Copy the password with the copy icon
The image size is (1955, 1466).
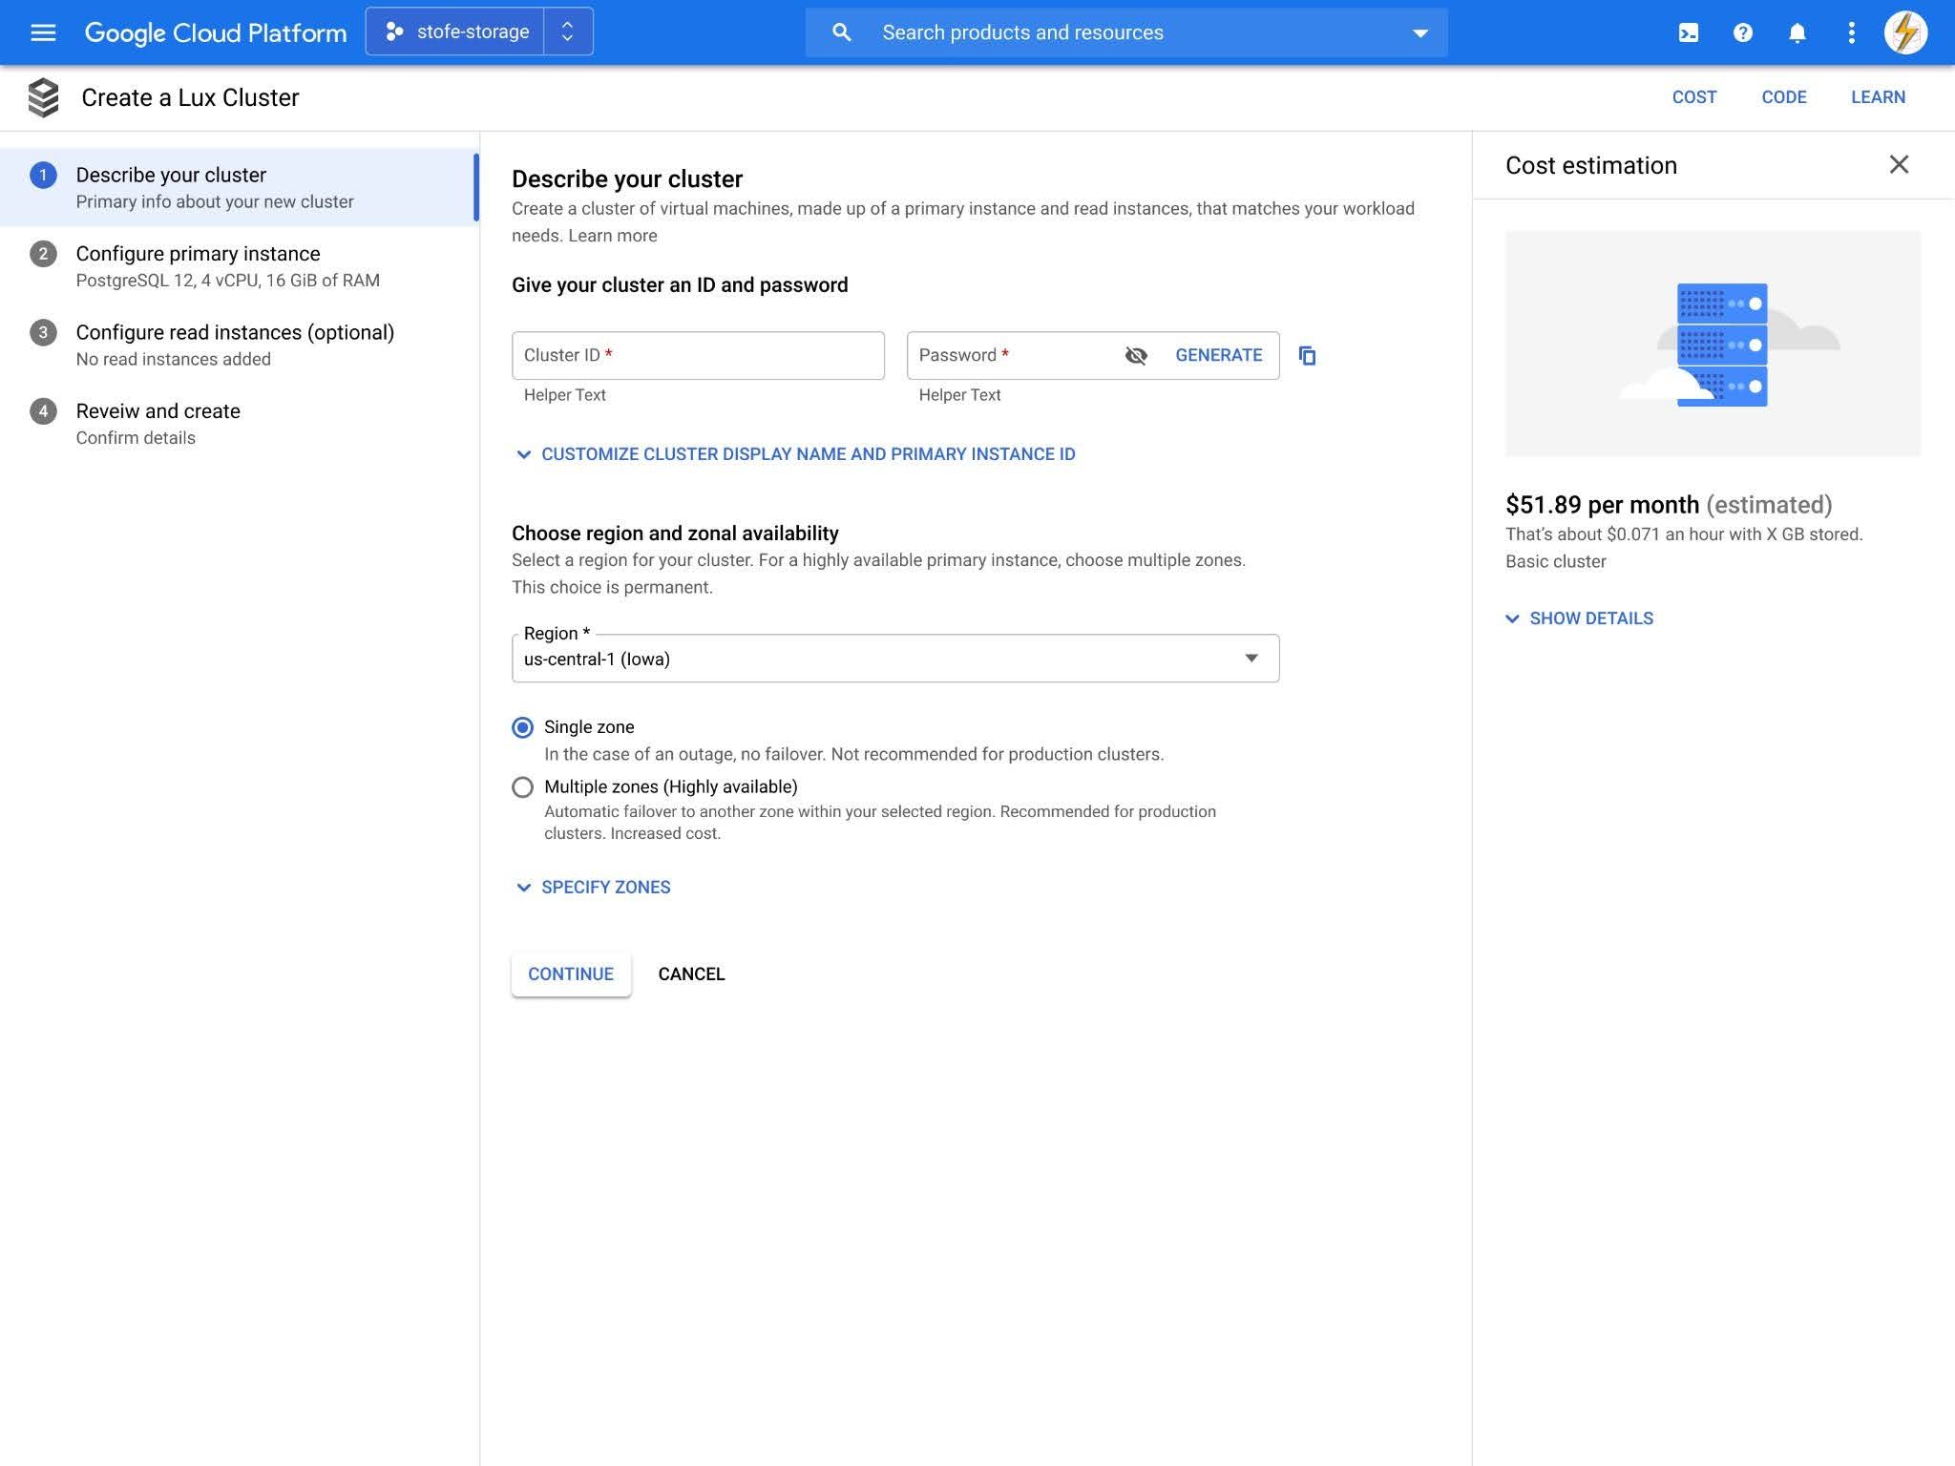point(1307,356)
